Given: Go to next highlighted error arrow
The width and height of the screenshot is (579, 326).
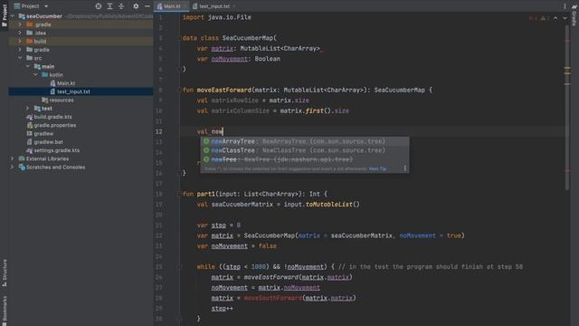Looking at the screenshot, I should (x=565, y=18).
